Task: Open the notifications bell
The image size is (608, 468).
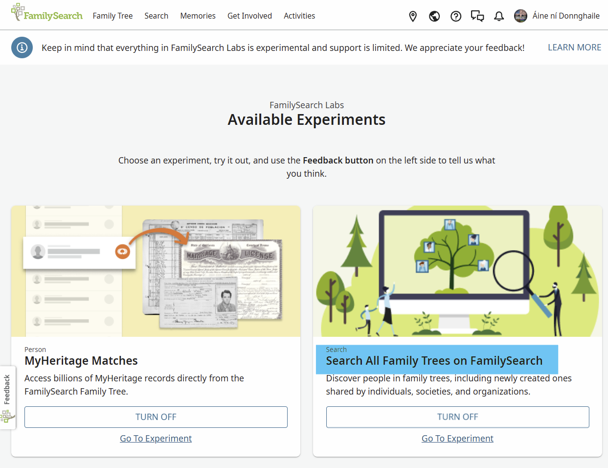Action: click(499, 16)
